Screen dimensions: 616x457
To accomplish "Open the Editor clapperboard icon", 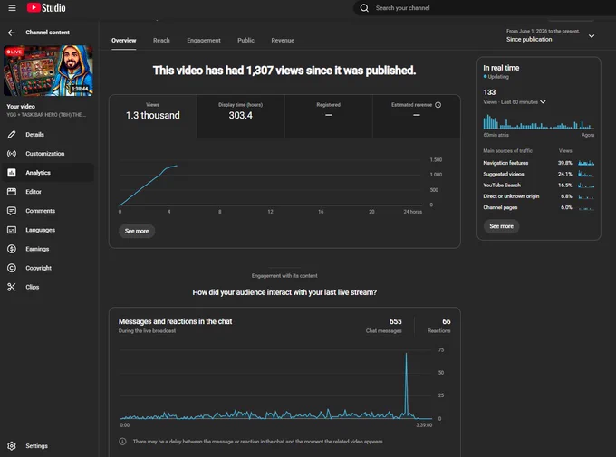I will pos(12,192).
